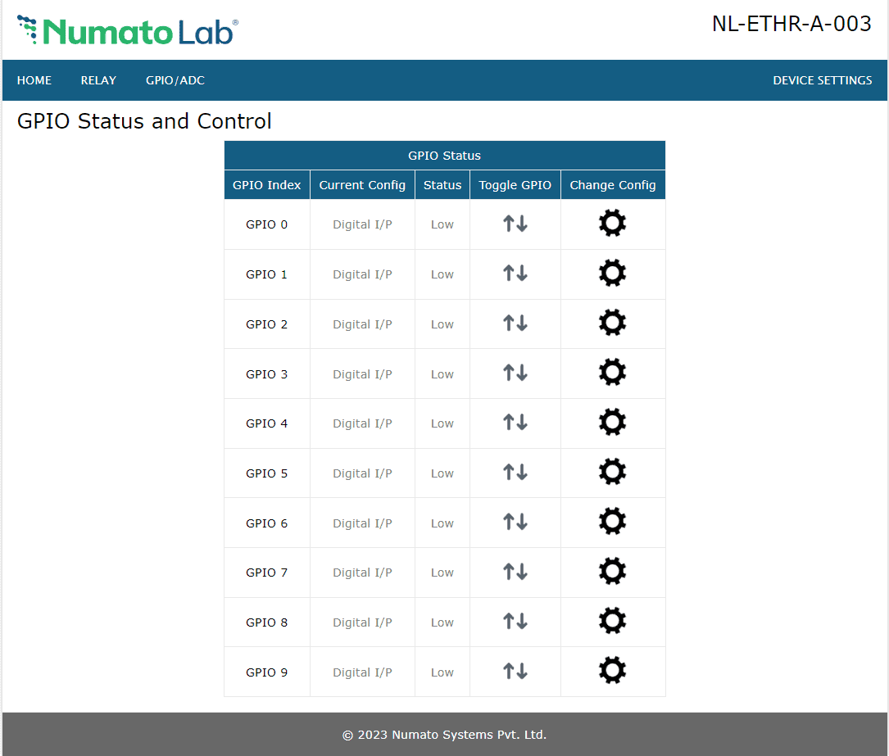Toggle GPIO 8 output state
889x756 pixels.
pos(515,622)
